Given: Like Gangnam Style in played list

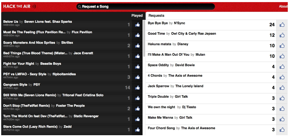Looking at the screenshot, I should (x=137, y=88).
